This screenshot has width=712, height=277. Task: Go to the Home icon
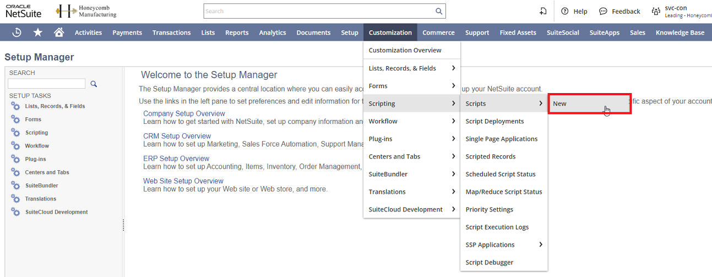(x=59, y=32)
